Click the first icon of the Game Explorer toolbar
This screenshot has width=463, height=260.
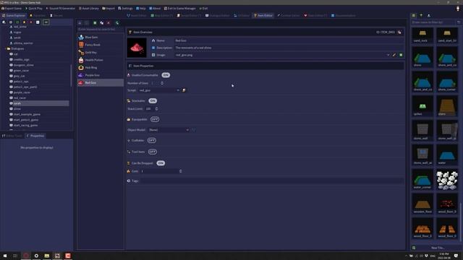tap(4, 22)
